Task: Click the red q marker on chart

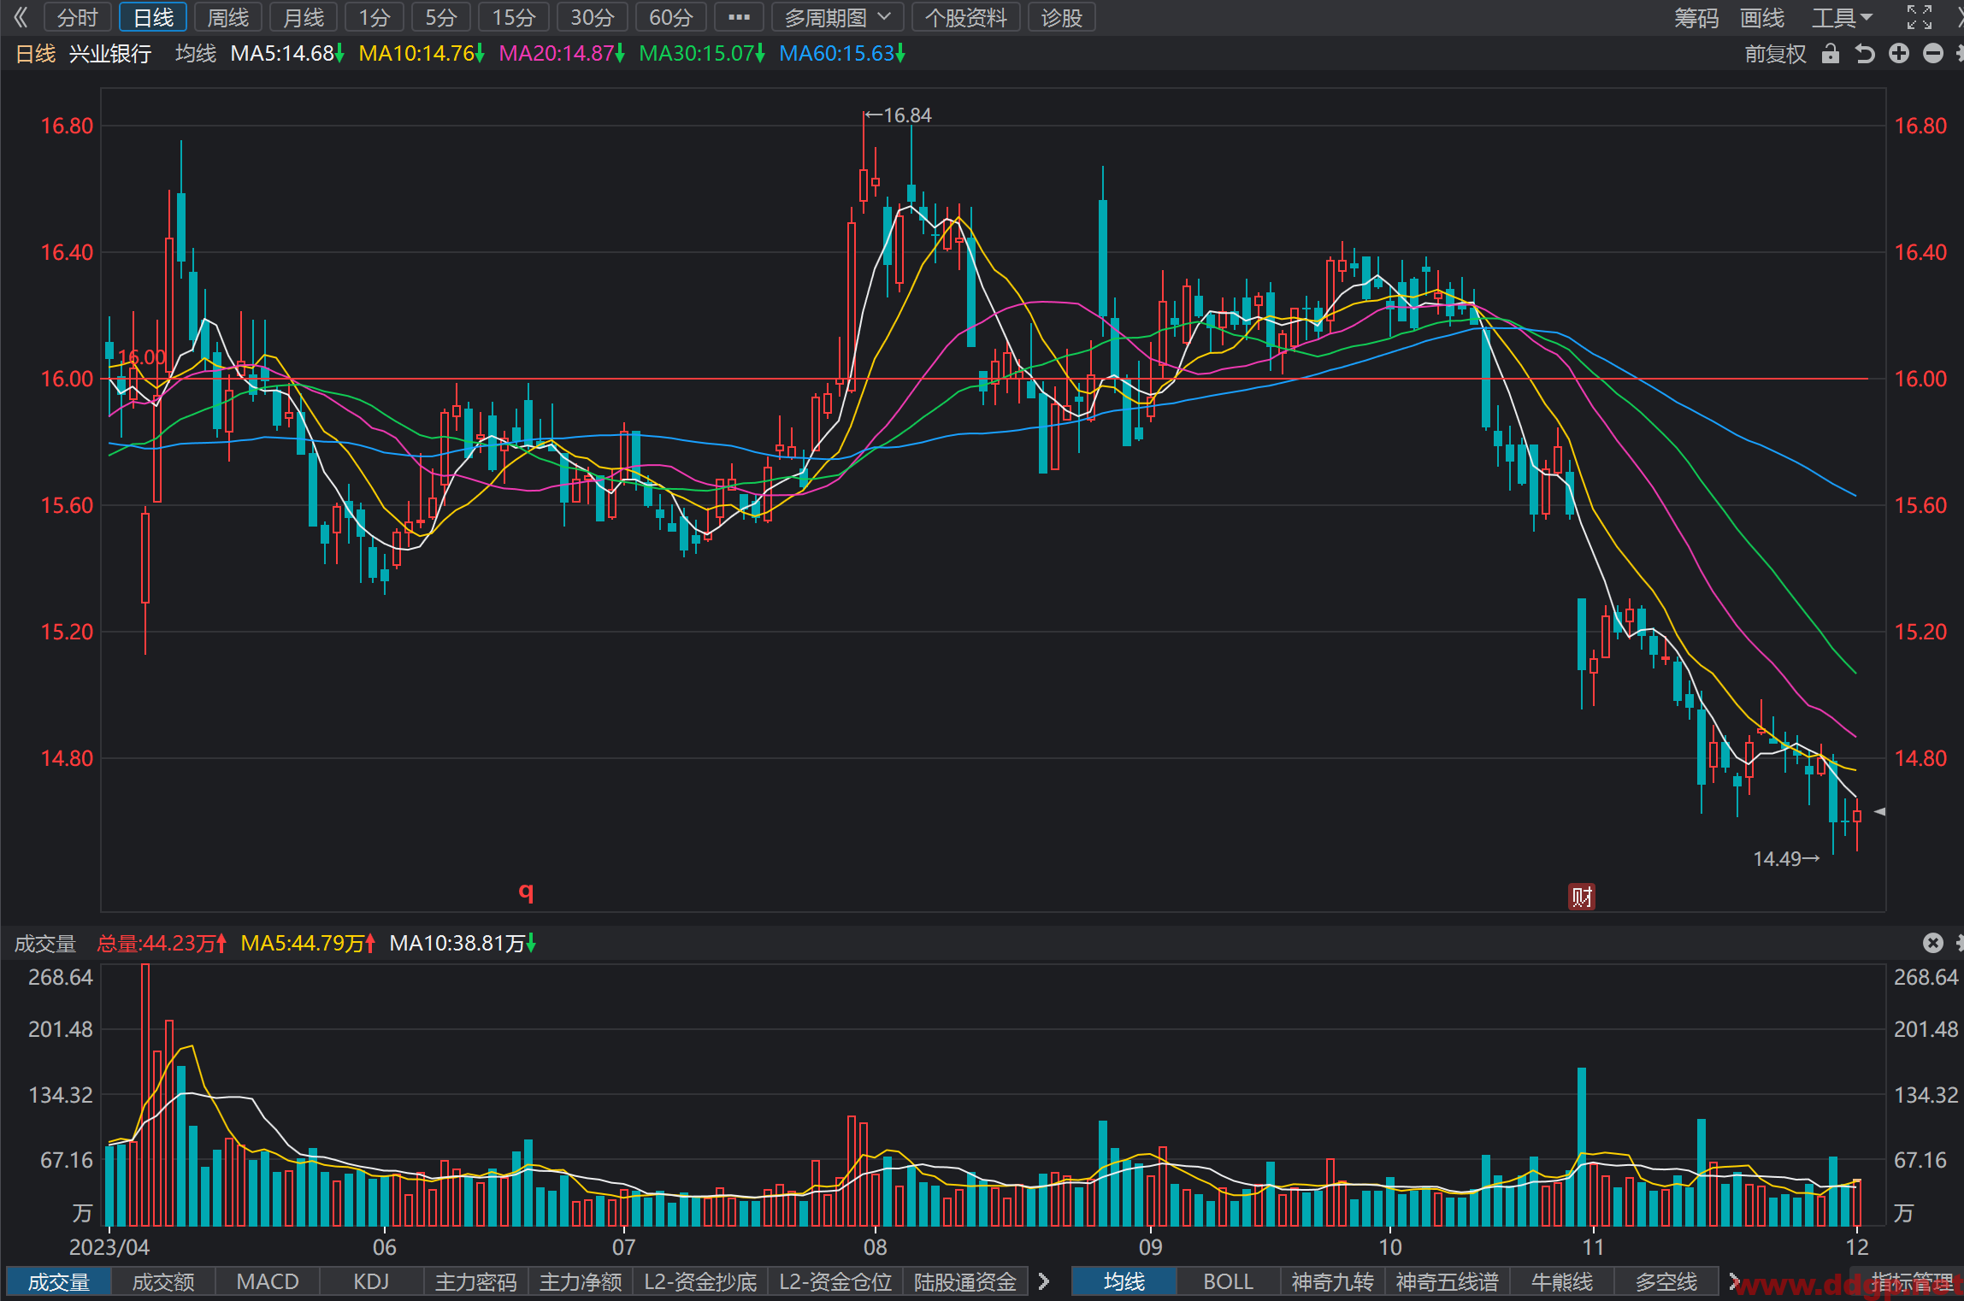Action: (x=526, y=892)
